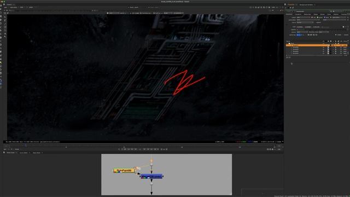The width and height of the screenshot is (350, 197).
Task: Click the RotoPaint node name field
Action: pos(312,11)
